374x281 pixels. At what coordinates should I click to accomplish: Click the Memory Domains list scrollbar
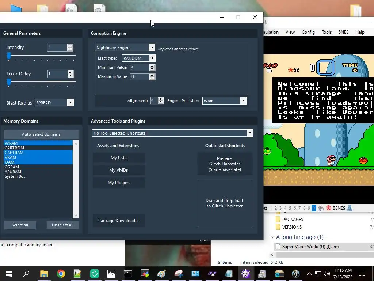click(76, 179)
